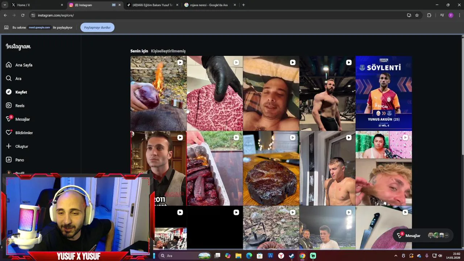Bookmark page using the star icon
This screenshot has height=261, width=464.
pyautogui.click(x=417, y=15)
